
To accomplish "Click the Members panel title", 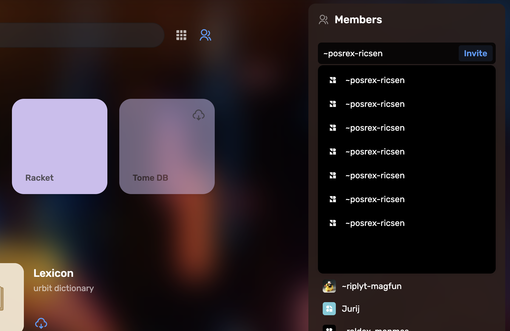I will (358, 19).
